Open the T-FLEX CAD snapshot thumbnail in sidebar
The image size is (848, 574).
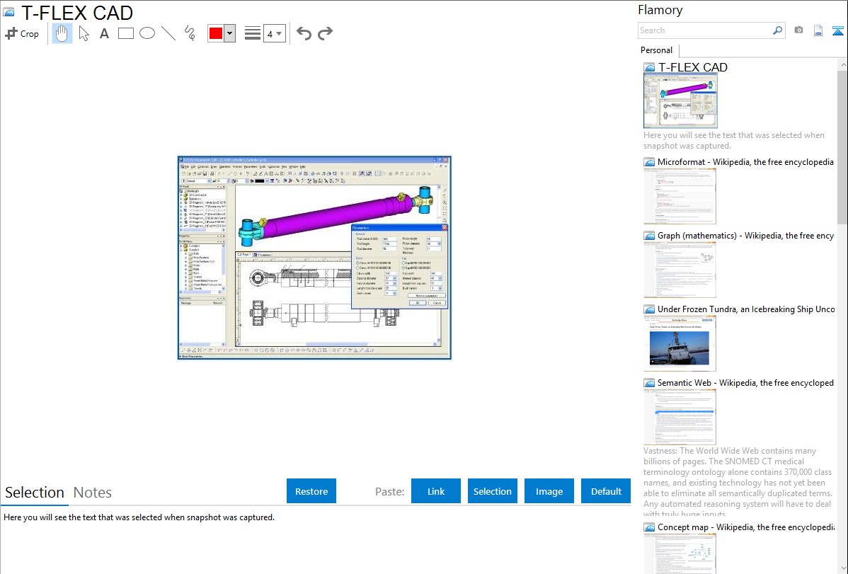click(x=680, y=101)
